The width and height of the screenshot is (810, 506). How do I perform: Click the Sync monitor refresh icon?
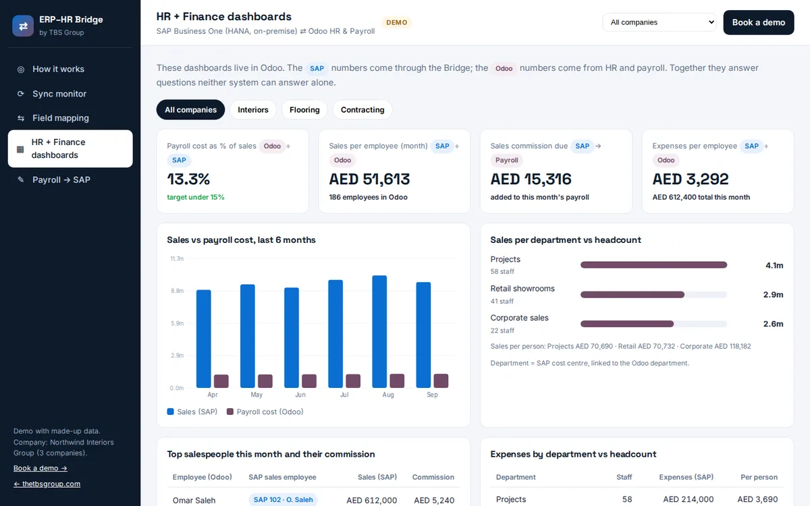click(21, 94)
